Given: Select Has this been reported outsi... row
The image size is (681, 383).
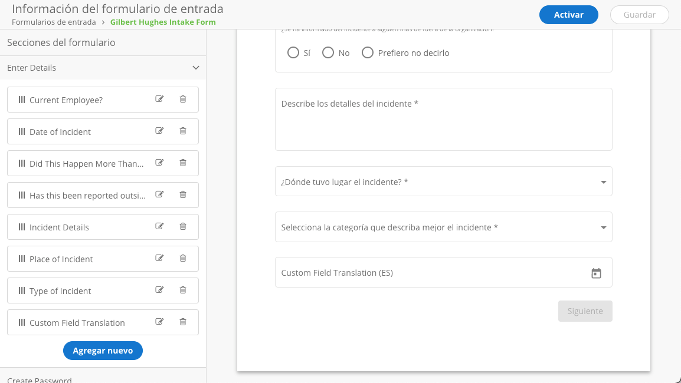Looking at the screenshot, I should click(x=103, y=195).
